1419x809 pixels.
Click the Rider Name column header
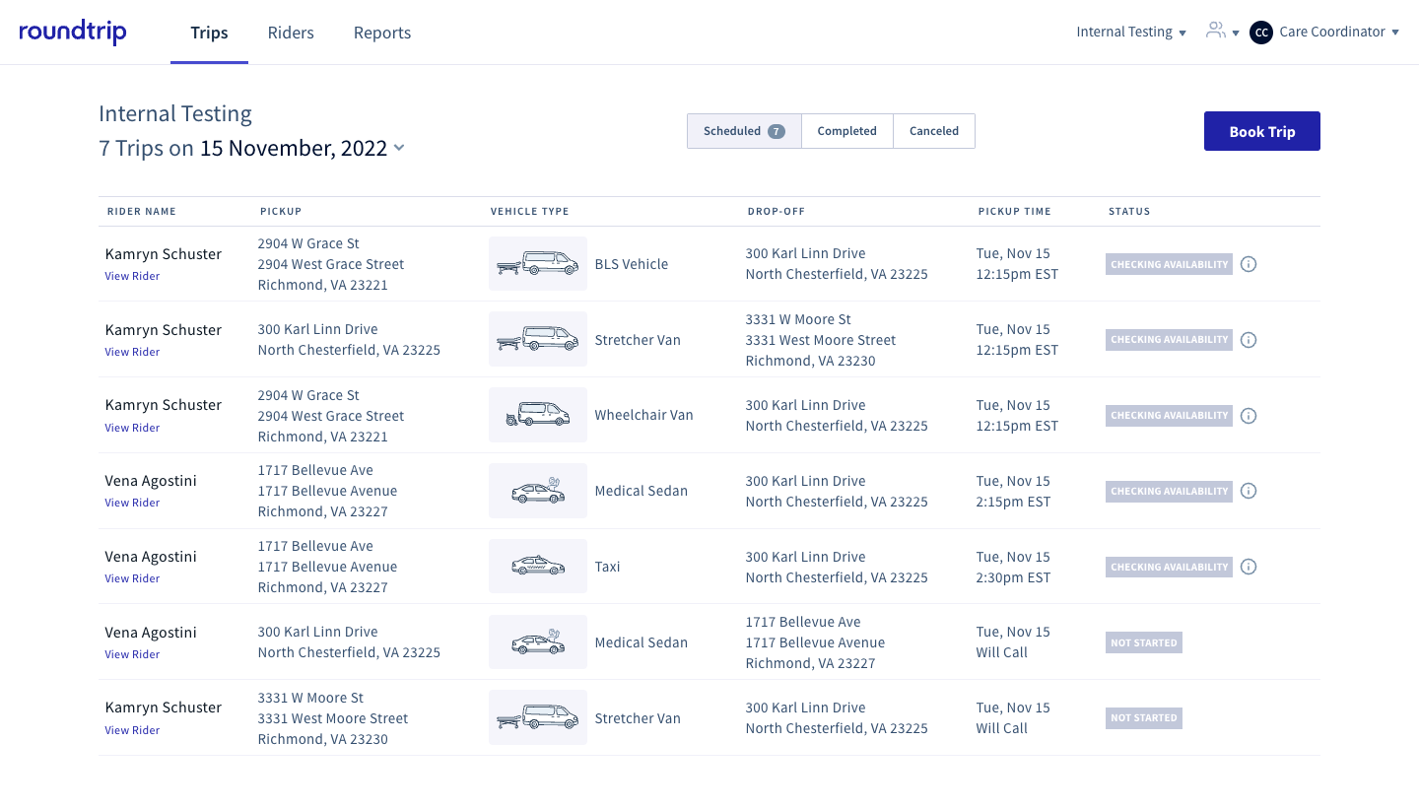tap(141, 211)
